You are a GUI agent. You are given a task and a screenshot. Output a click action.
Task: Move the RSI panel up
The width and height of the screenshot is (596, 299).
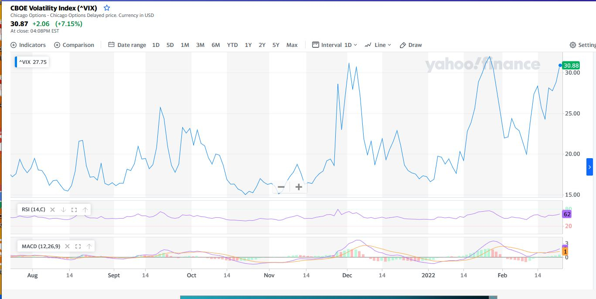point(85,209)
